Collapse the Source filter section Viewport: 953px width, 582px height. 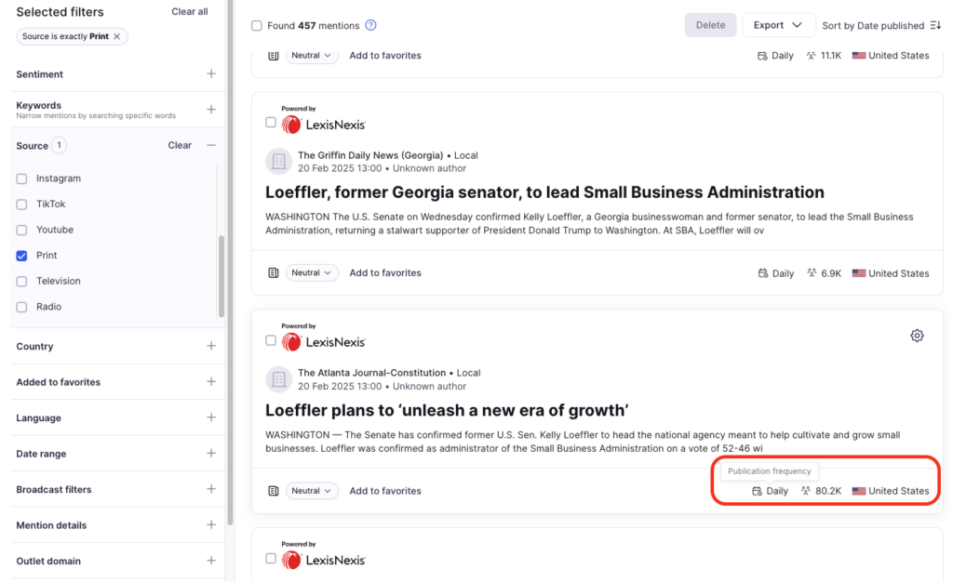tap(211, 146)
